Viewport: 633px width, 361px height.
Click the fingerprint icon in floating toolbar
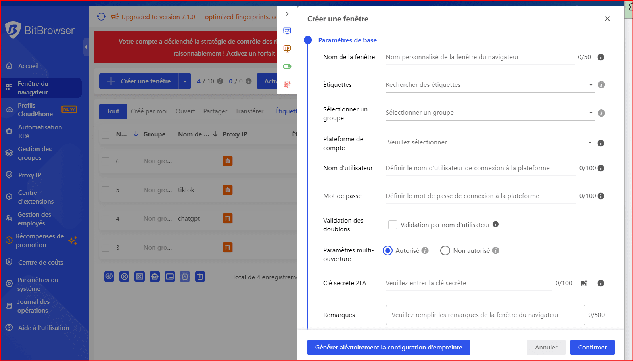click(287, 84)
